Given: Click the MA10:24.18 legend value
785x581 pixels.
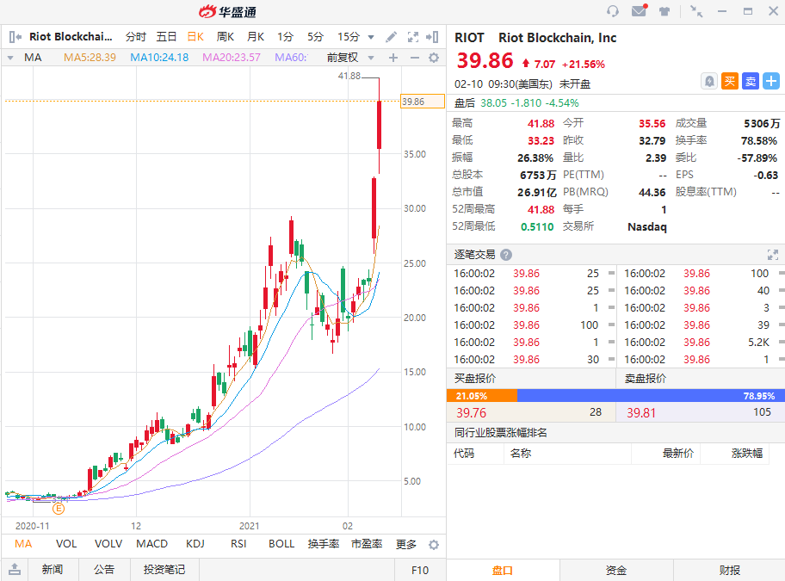Looking at the screenshot, I should 159,58.
